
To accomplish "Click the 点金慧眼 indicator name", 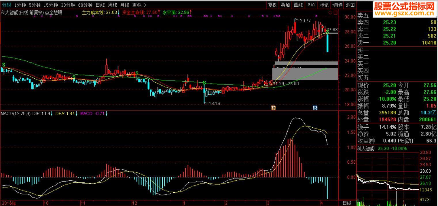I will [54, 12].
